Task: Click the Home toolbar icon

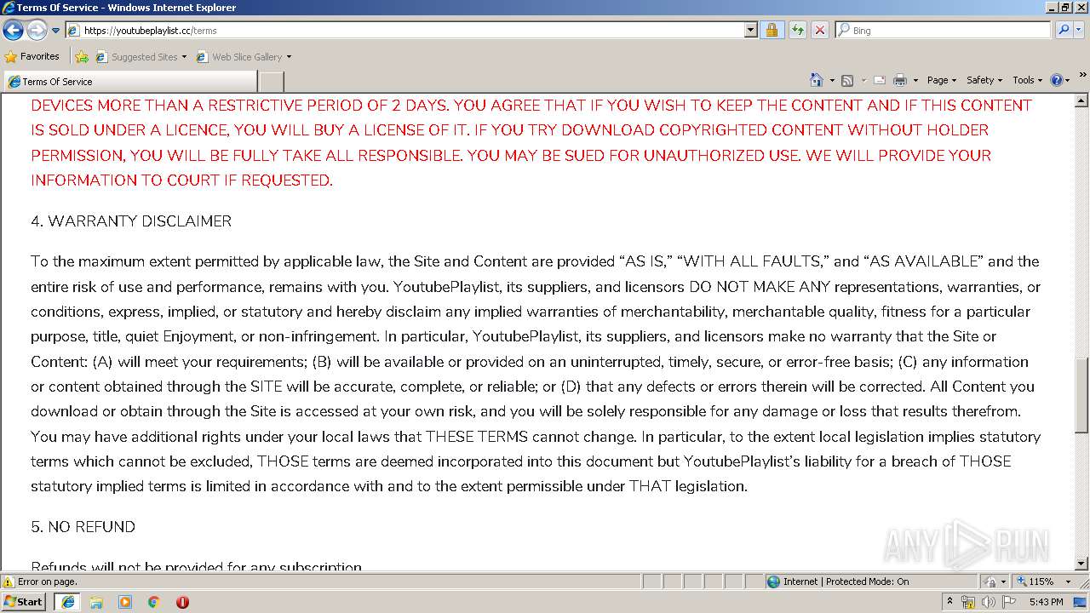Action: click(x=817, y=80)
